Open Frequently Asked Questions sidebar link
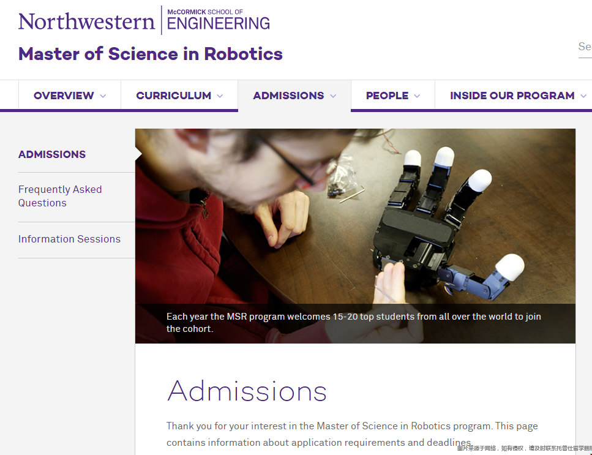The height and width of the screenshot is (455, 592). click(x=60, y=196)
